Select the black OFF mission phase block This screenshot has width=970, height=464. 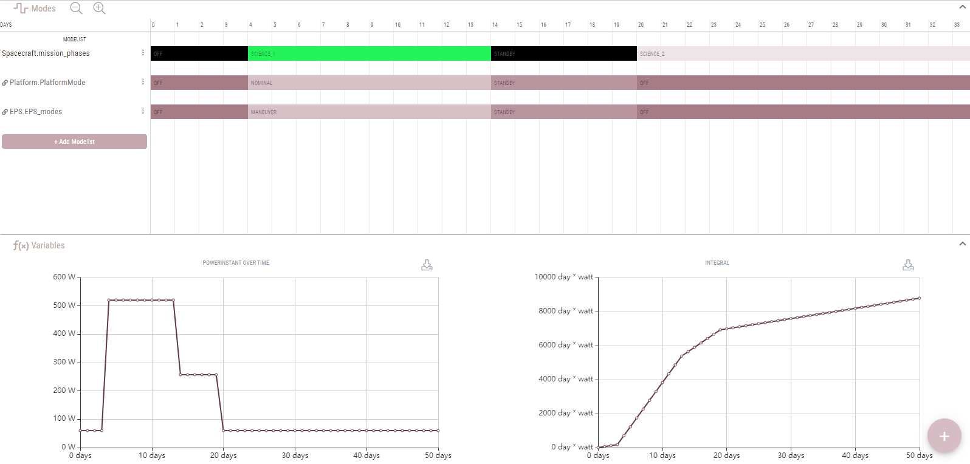(199, 53)
